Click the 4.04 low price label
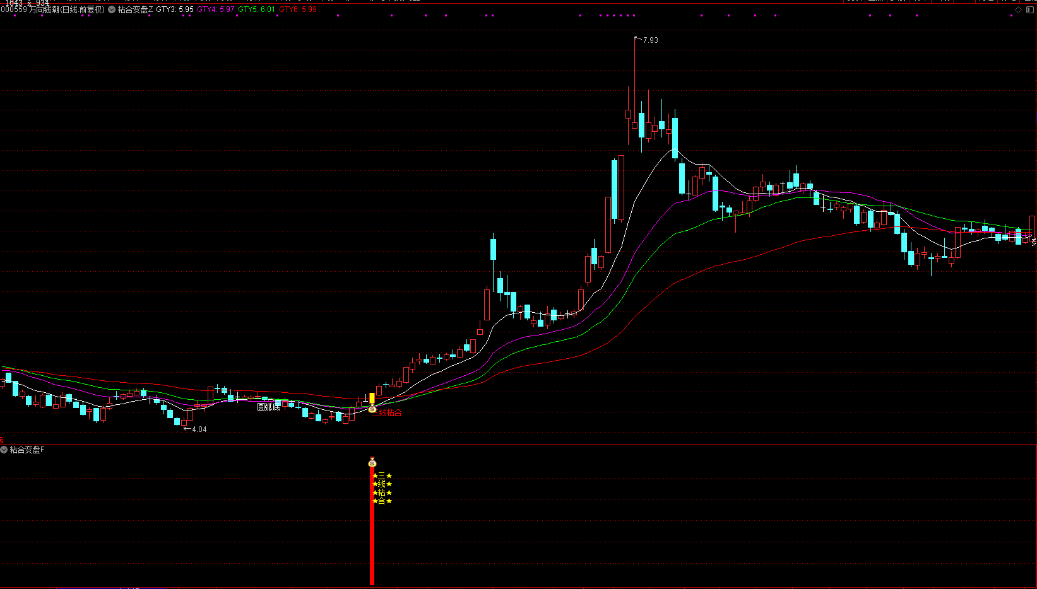This screenshot has height=589, width=1037. [x=199, y=429]
